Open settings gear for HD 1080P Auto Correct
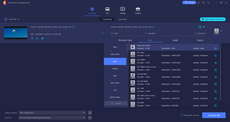 click(x=215, y=70)
